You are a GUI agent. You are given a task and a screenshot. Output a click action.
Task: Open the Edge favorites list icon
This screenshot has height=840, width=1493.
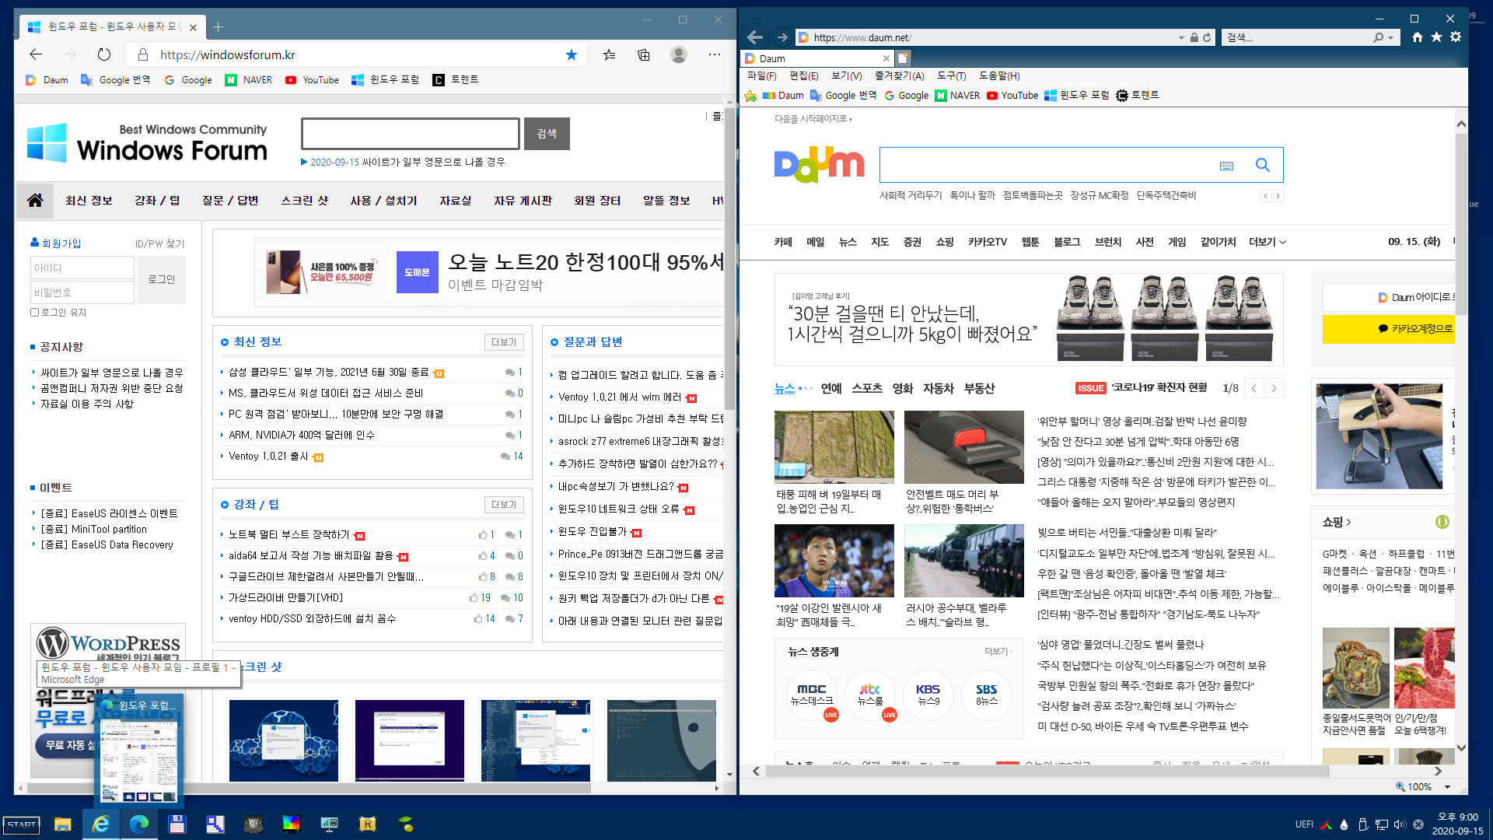(610, 54)
